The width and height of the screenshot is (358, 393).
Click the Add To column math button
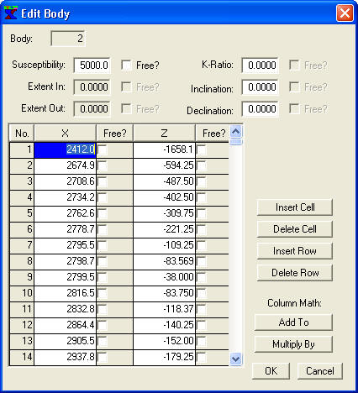pos(293,322)
